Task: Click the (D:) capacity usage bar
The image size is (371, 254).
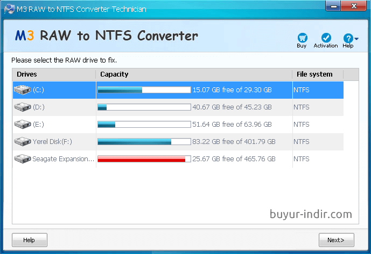Action: [144, 107]
